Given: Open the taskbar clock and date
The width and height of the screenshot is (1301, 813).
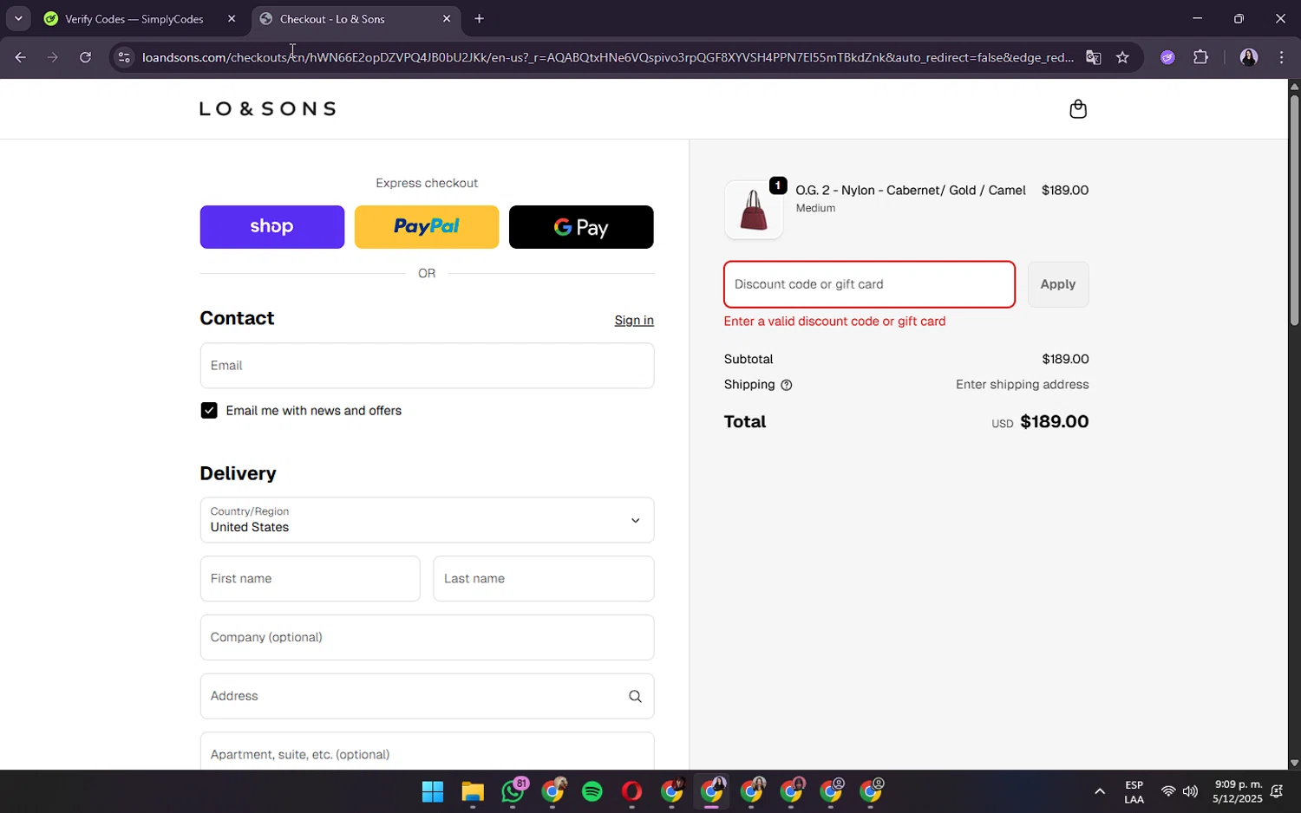Looking at the screenshot, I should pos(1238,791).
